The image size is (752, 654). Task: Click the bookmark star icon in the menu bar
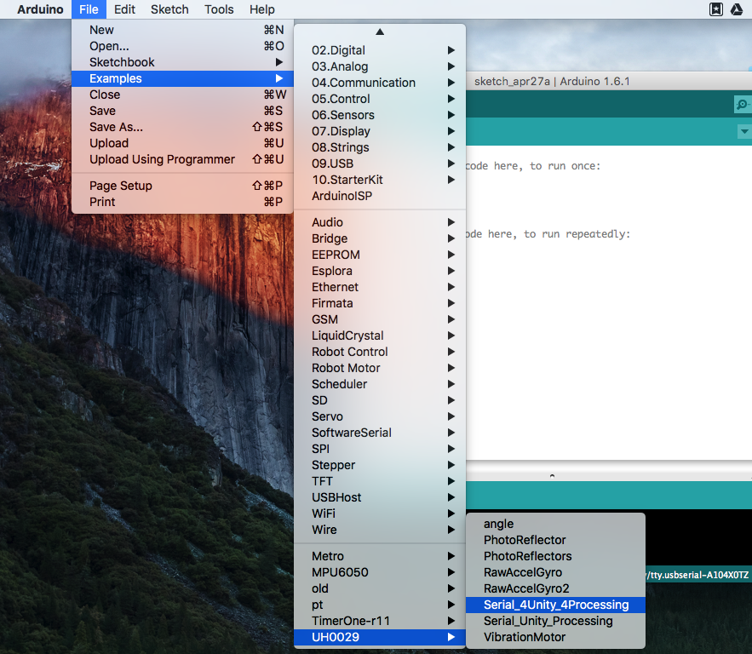(716, 9)
